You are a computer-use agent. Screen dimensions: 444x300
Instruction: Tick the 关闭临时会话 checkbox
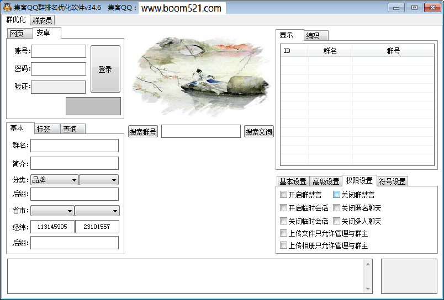[x=283, y=221]
